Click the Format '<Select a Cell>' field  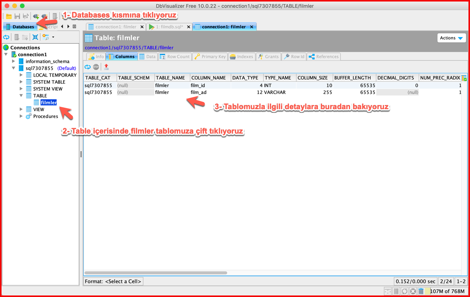click(x=113, y=281)
